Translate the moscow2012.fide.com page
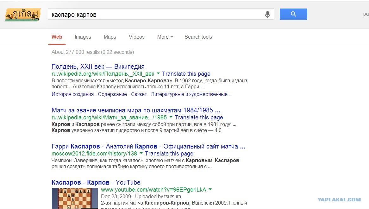This screenshot has height=209, width=369. point(169,154)
